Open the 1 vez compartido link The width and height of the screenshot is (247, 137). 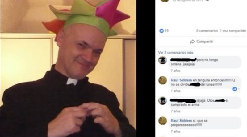[x=233, y=31]
